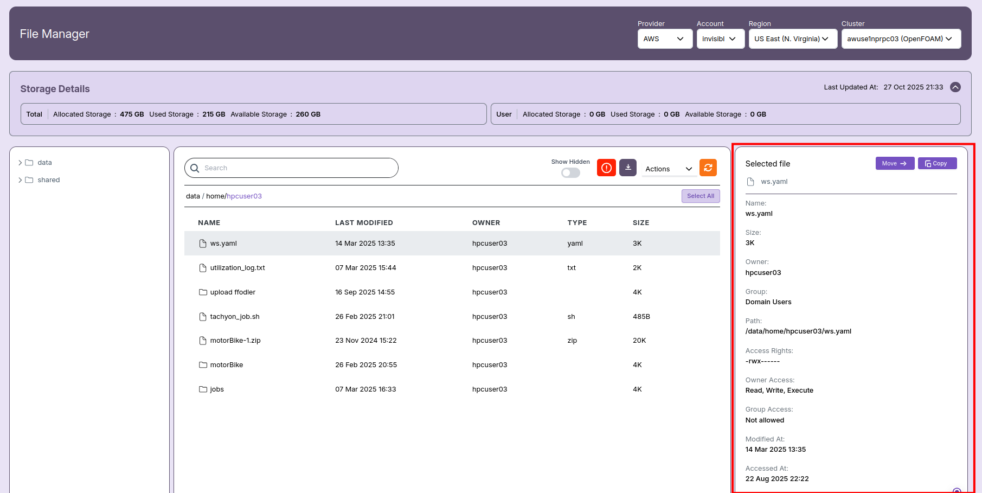Click LAST MODIFIED column header
Image resolution: width=982 pixels, height=493 pixels.
pos(364,223)
